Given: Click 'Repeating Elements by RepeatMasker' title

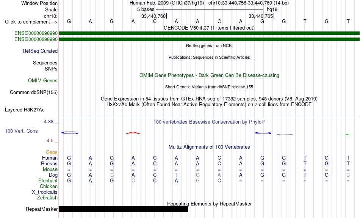Looking at the screenshot, I should [x=210, y=204].
